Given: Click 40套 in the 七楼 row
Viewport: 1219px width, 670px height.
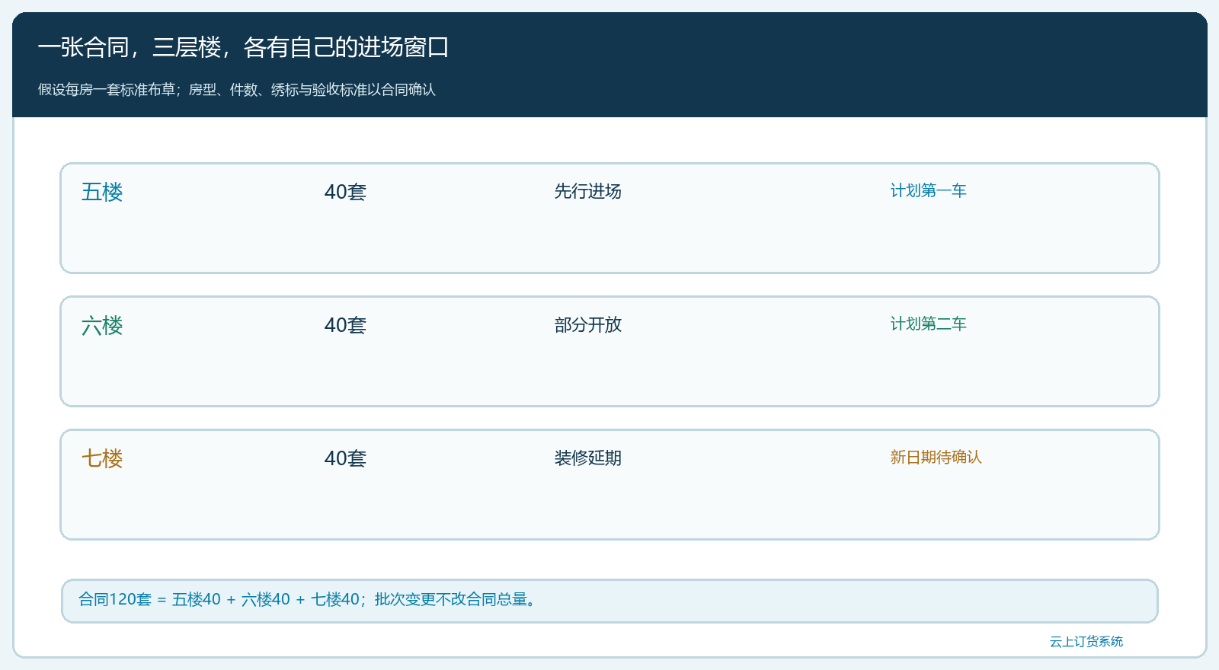Looking at the screenshot, I should (x=345, y=458).
